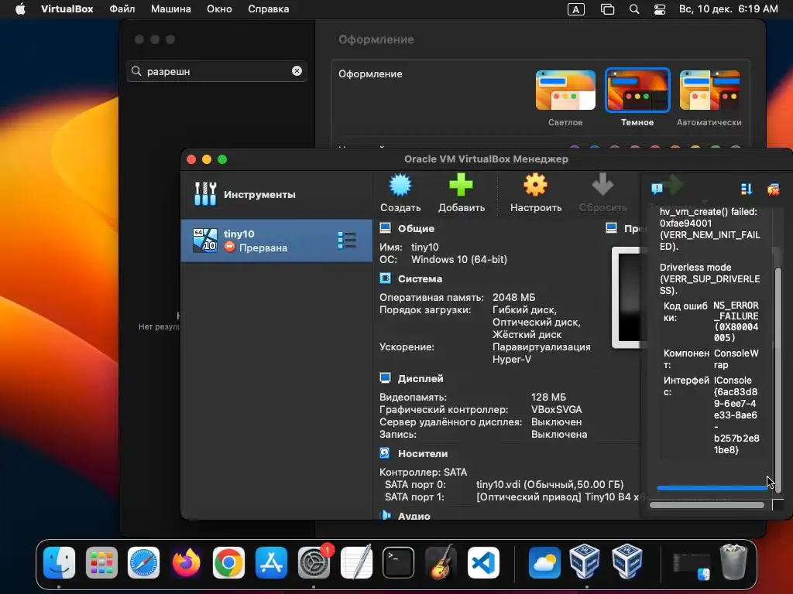793x594 pixels.
Task: Open VM settings with the Настроить gear icon
Action: 536,185
